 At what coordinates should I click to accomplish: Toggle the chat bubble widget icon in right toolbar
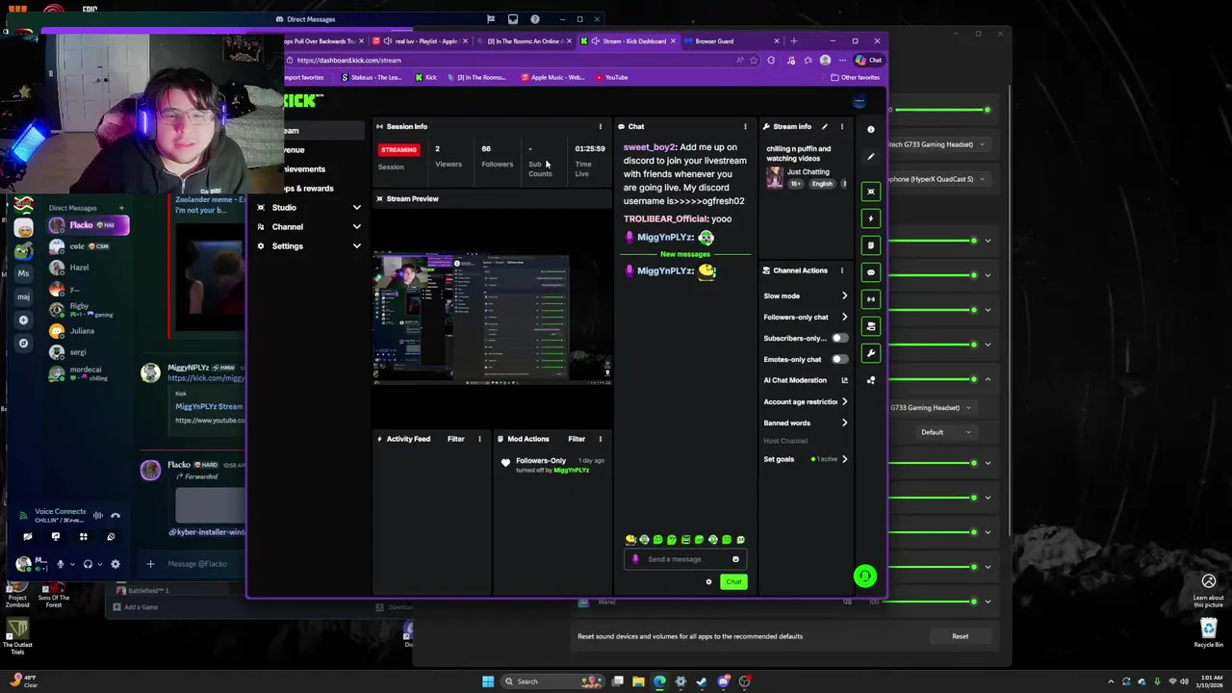tap(871, 272)
